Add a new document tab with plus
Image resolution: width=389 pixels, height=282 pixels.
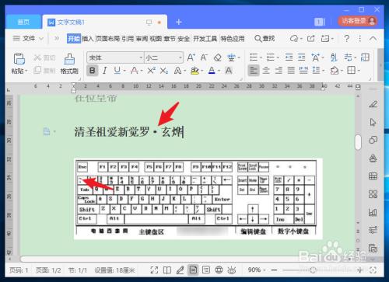tap(179, 22)
